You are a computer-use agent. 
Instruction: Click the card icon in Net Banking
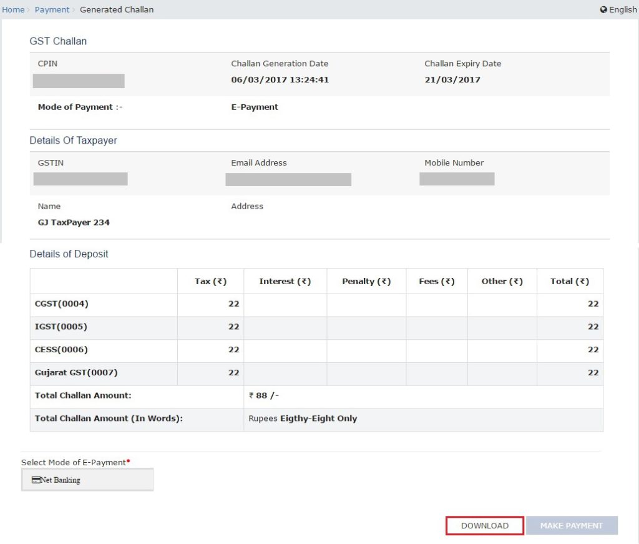pos(36,480)
